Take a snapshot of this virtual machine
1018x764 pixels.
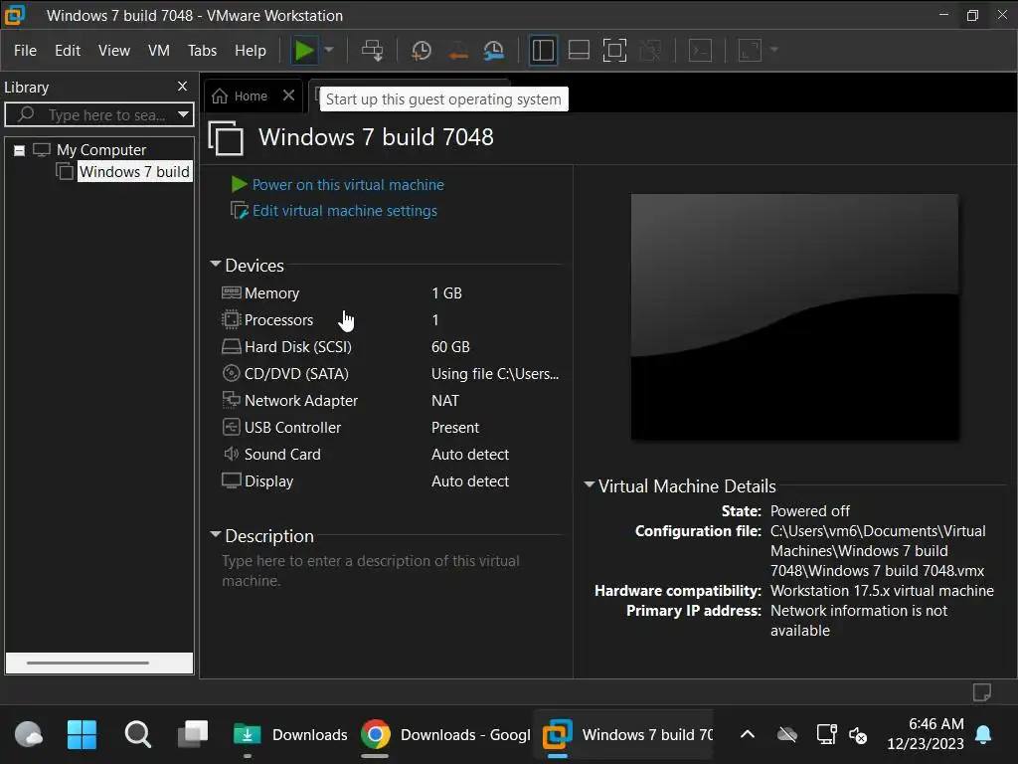[x=422, y=50]
